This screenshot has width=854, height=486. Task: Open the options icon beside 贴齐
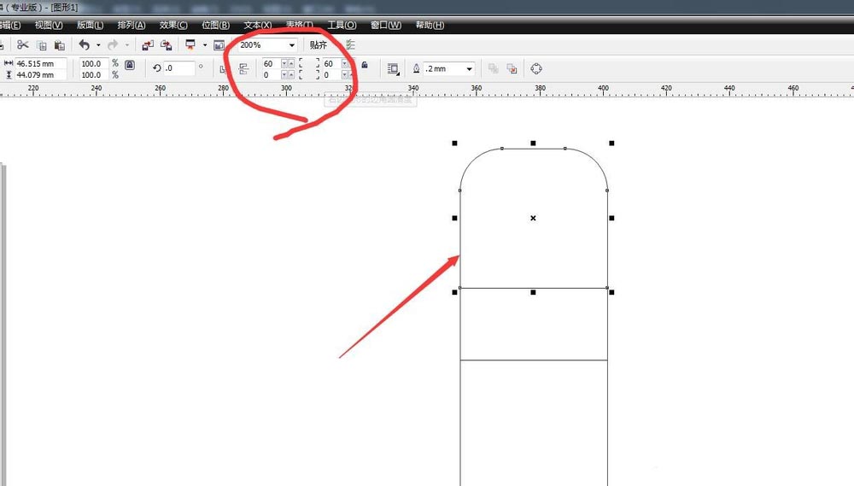(x=350, y=44)
